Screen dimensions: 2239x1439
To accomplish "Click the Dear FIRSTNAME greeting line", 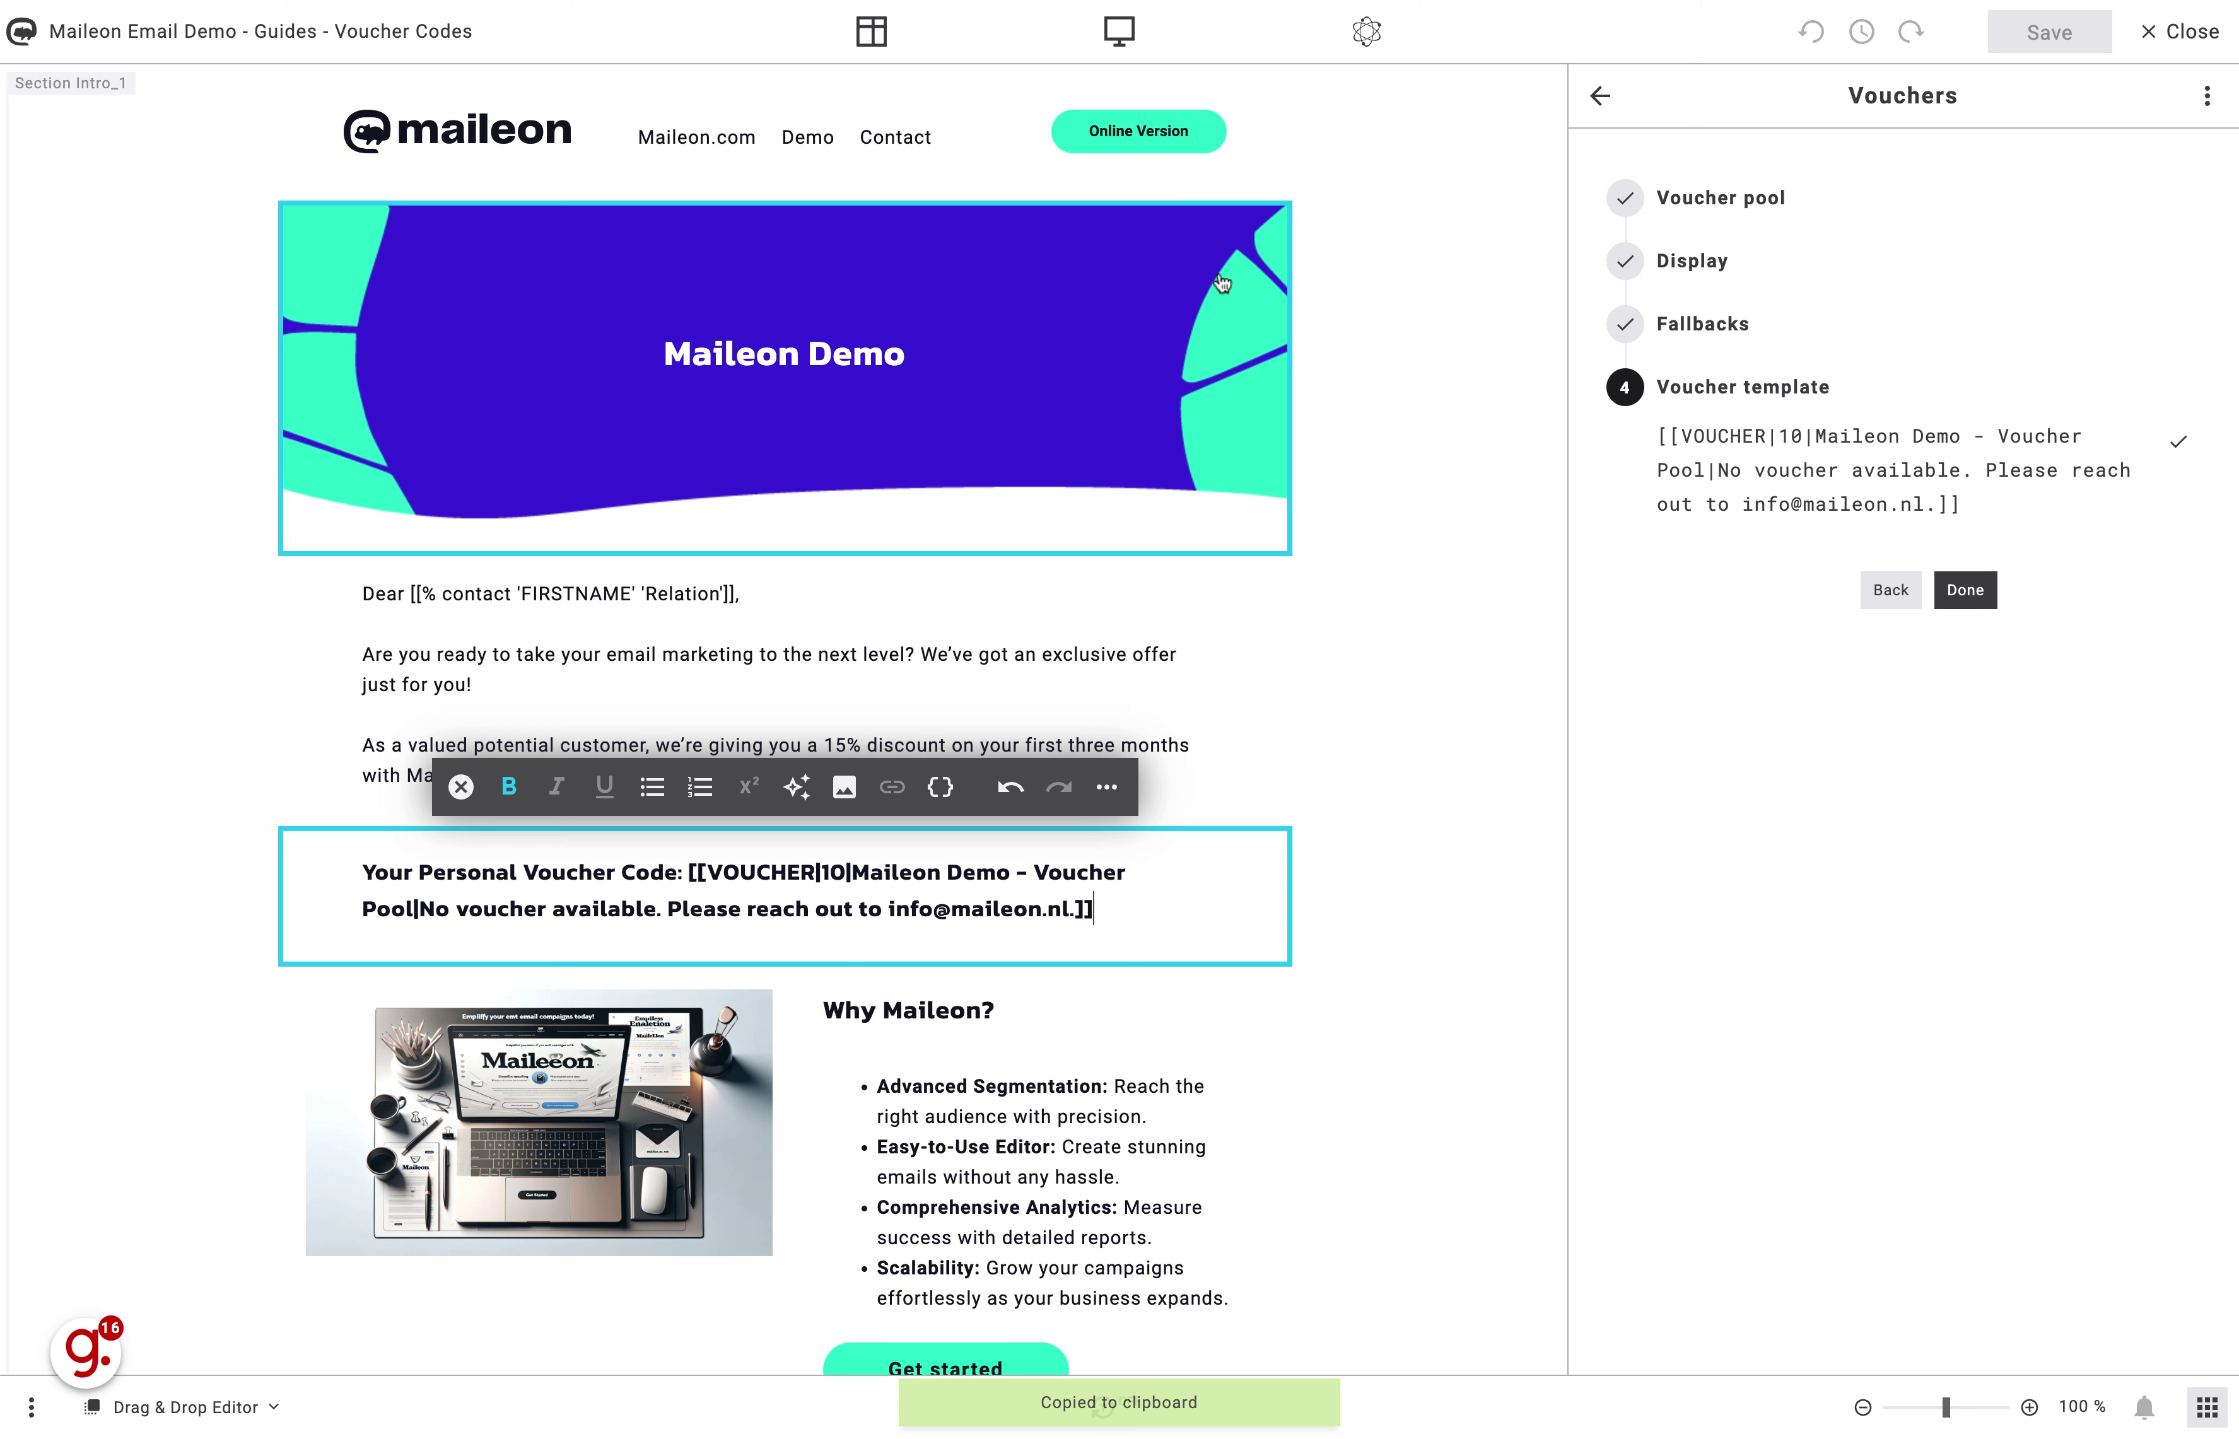I will click(551, 594).
